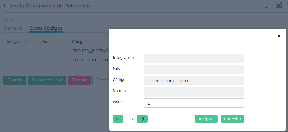Viewport: 288px width, 132px height.
Task: Select the Otros Códigos tab
Action: [46, 28]
